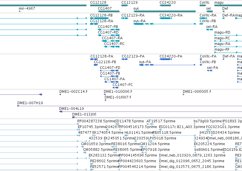The image size is (242, 171).
Task: Select protein CG12128-PA
Action: click(94, 59)
